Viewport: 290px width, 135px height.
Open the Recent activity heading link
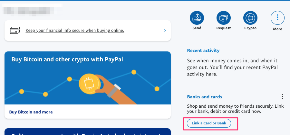pos(203,50)
